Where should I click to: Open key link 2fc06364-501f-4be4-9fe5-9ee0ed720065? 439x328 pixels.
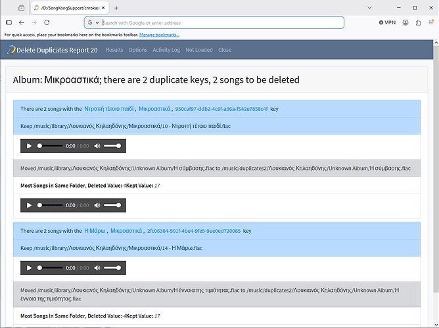coord(194,231)
